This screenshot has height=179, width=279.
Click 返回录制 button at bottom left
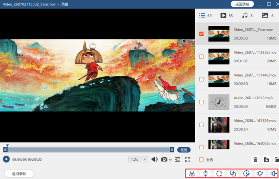pyautogui.click(x=19, y=173)
